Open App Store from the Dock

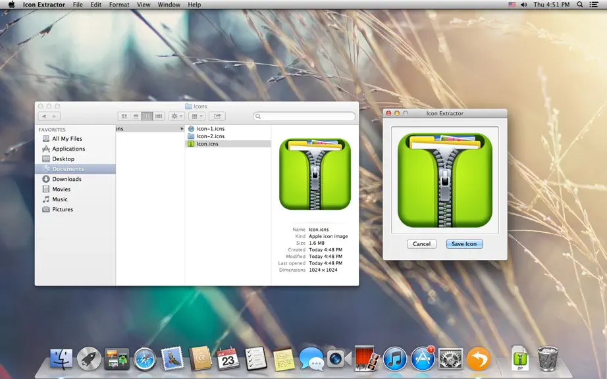423,359
